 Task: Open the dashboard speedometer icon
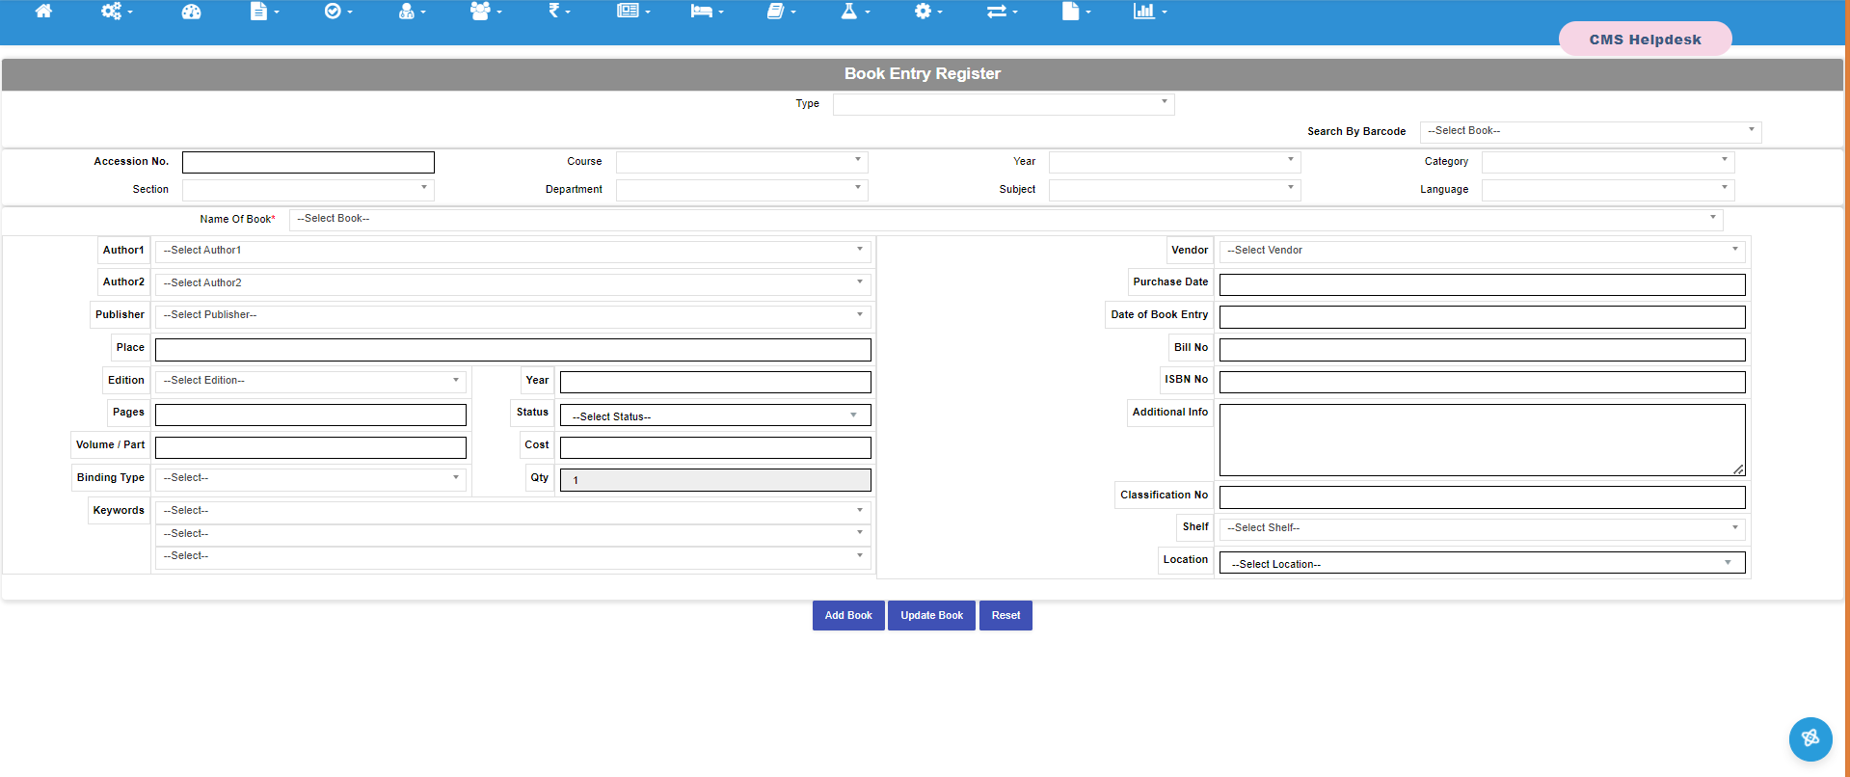coord(191,12)
